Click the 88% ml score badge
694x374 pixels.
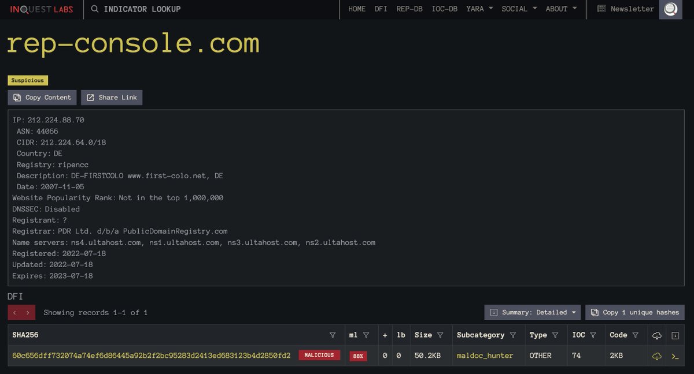(x=358, y=356)
